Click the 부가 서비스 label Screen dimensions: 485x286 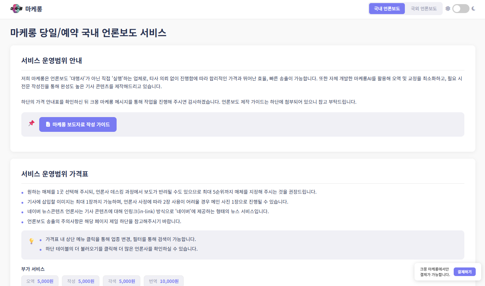point(33,269)
